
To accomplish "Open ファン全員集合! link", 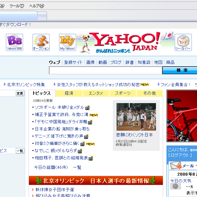I will pos(176,85).
